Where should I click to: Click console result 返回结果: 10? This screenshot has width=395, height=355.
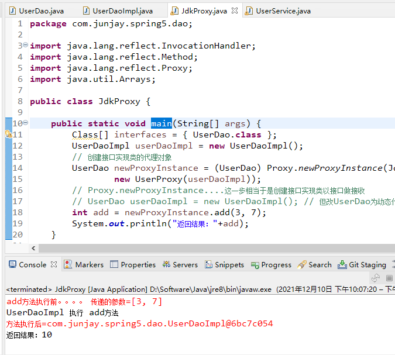[x=29, y=335]
